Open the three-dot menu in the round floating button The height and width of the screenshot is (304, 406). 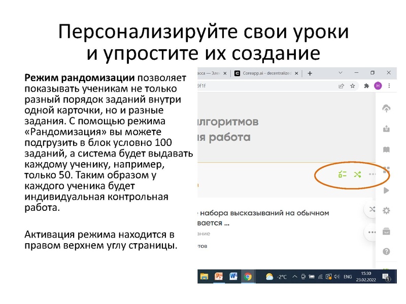point(371,231)
